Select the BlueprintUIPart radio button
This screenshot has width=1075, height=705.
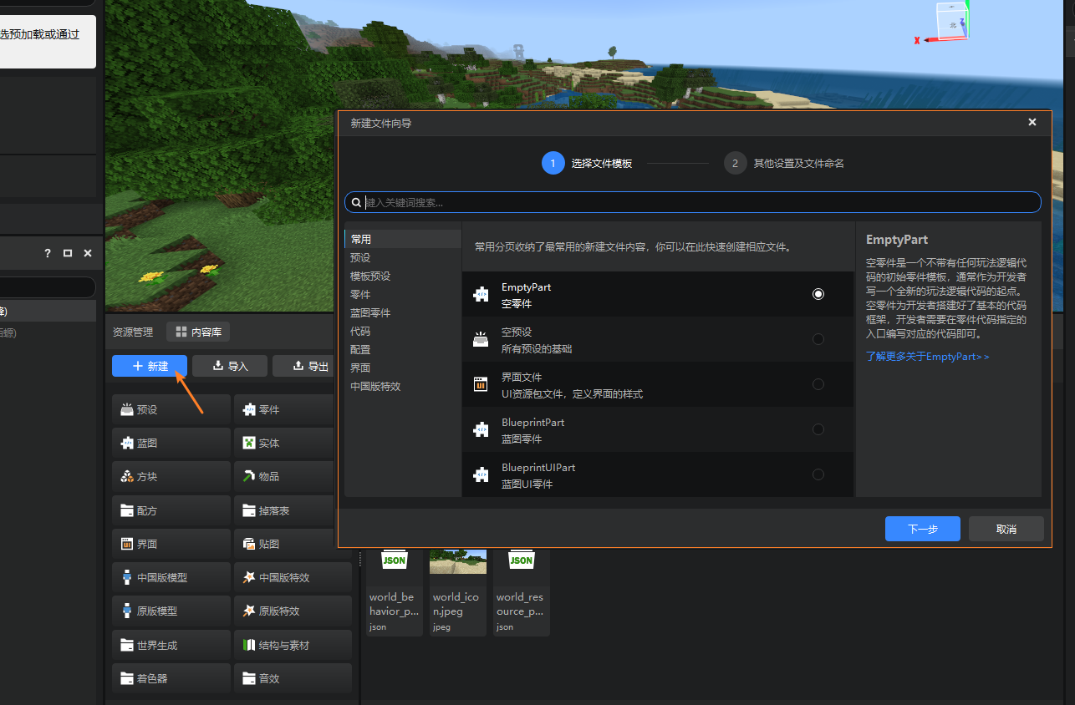(818, 474)
